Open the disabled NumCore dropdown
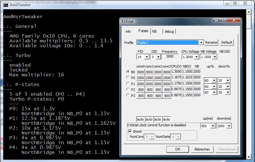The width and height of the screenshot is (255, 162). click(x=152, y=137)
